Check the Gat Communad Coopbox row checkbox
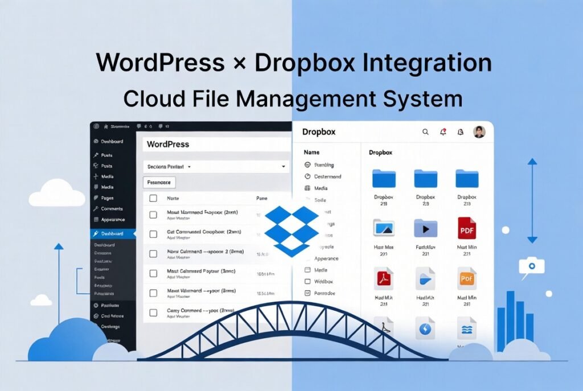 point(153,234)
